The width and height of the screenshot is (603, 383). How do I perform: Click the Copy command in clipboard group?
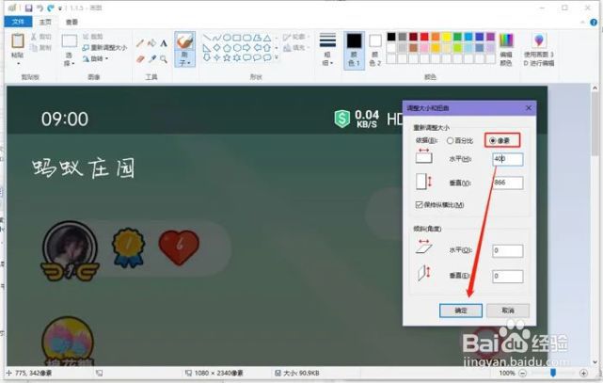point(40,48)
